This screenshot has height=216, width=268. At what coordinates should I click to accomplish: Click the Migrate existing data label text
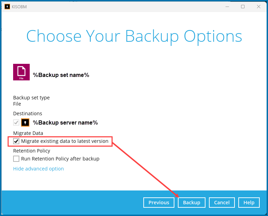point(65,141)
